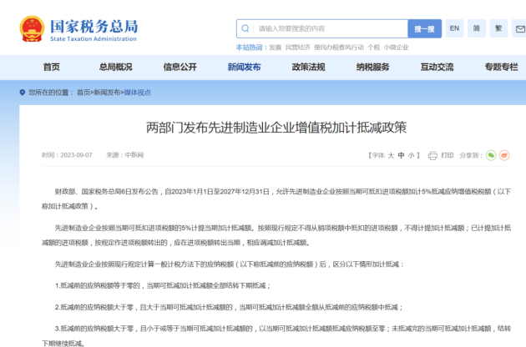This screenshot has height=347, width=526.
Task: Click the print icon
Action: tap(433, 155)
